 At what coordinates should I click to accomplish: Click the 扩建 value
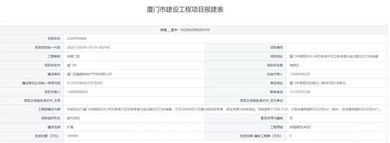pos(70,127)
